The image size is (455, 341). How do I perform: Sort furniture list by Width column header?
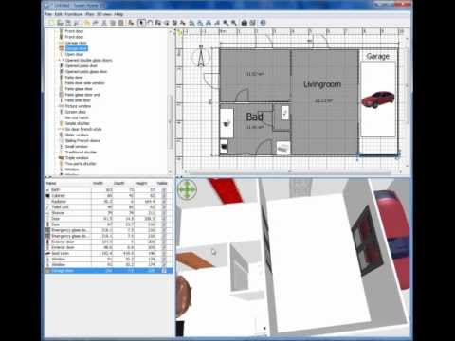pos(98,183)
